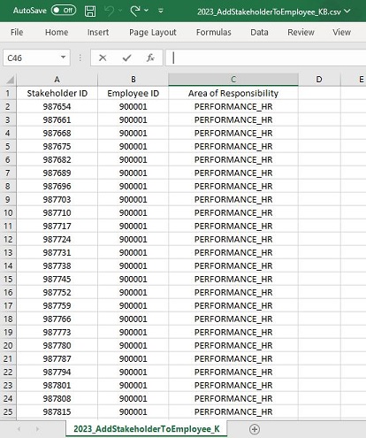Click Employee ID 900001 in row 10
The image size is (366, 438).
[133, 212]
